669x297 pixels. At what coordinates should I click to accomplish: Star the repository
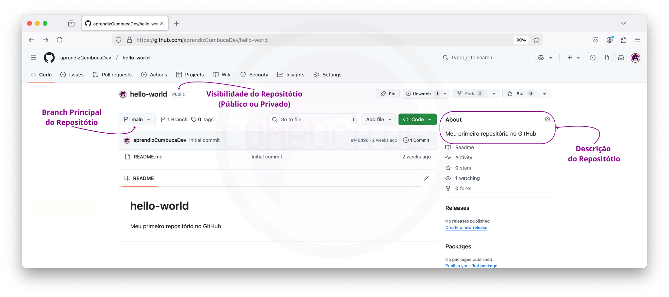pos(520,94)
